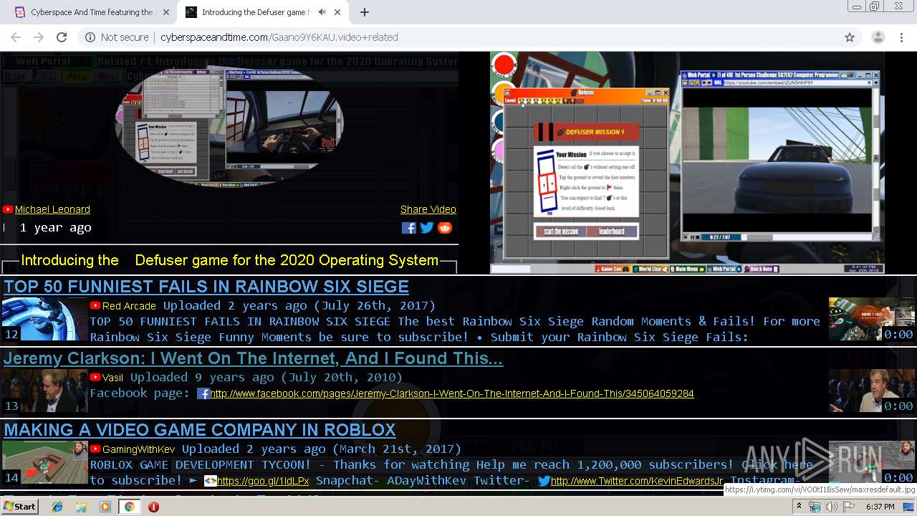Viewport: 917px width, 516px height.
Task: Click the YouTube icon beside GamingWithKev
Action: pyautogui.click(x=95, y=449)
